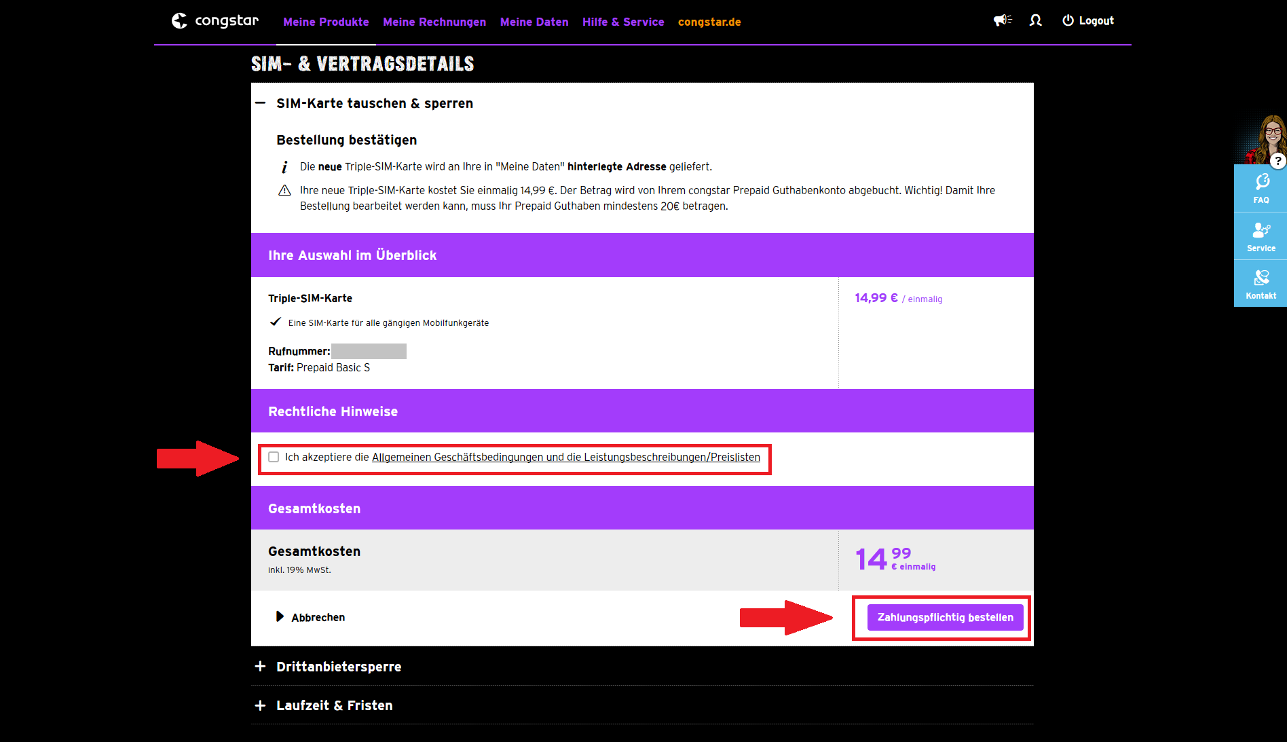Click the 'Bestellung bestätigen' heading
1287x742 pixels.
point(346,140)
